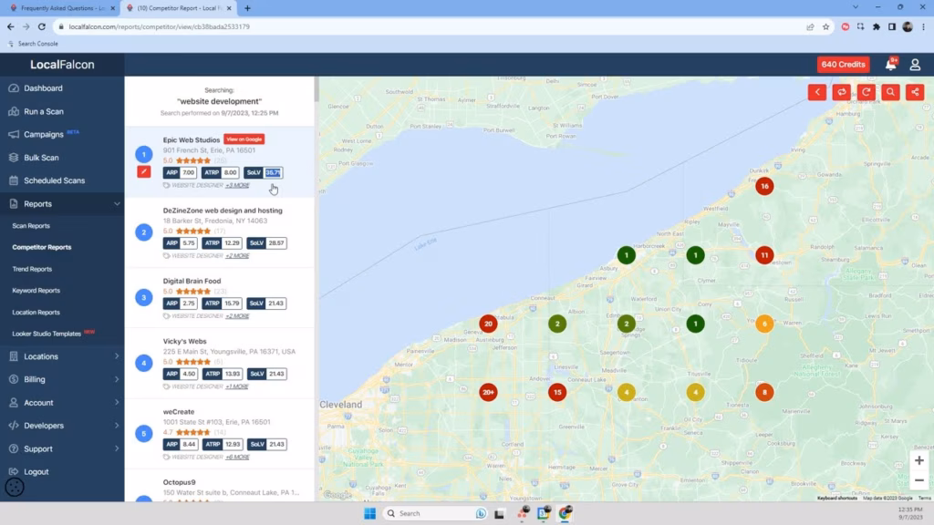Image resolution: width=934 pixels, height=525 pixels.
Task: Open the account profile icon top right
Action: point(915,64)
